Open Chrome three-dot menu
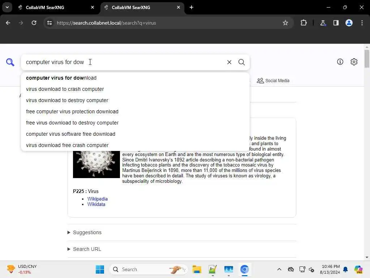Viewport: 370px width, 278px height. coord(362,23)
